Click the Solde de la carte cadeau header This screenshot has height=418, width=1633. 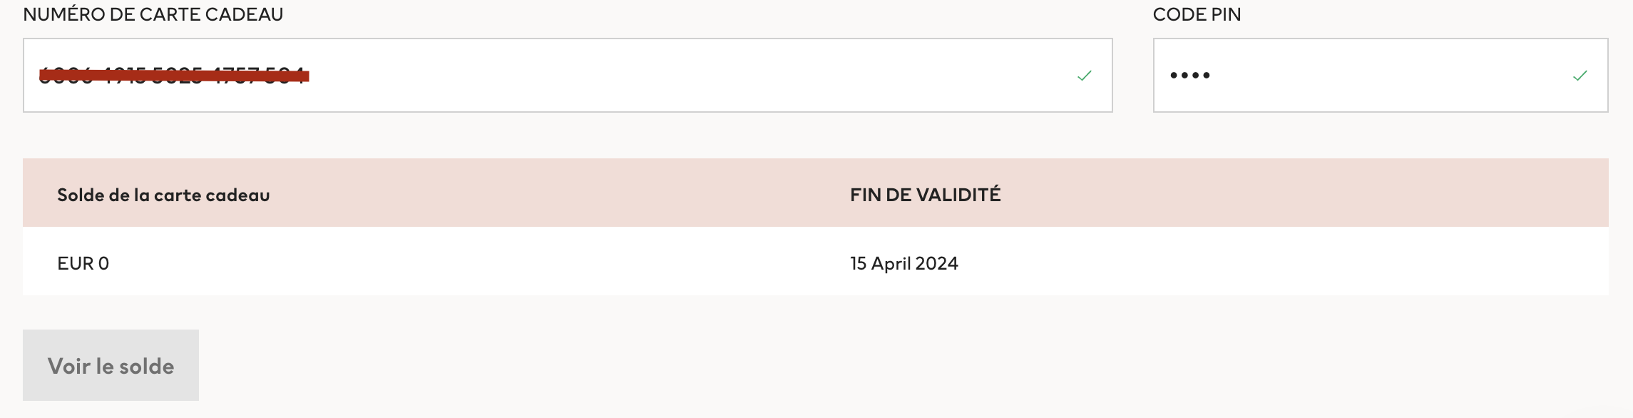tap(163, 195)
